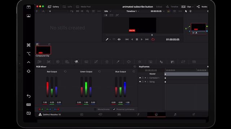
Task: Open the Clips dropdown arrow
Action: [x=193, y=7]
